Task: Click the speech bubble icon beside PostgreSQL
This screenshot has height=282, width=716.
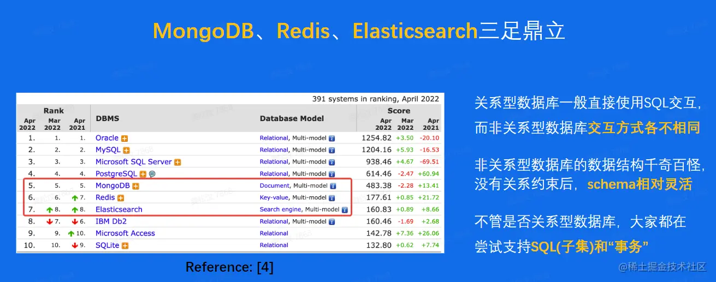Action: [152, 175]
